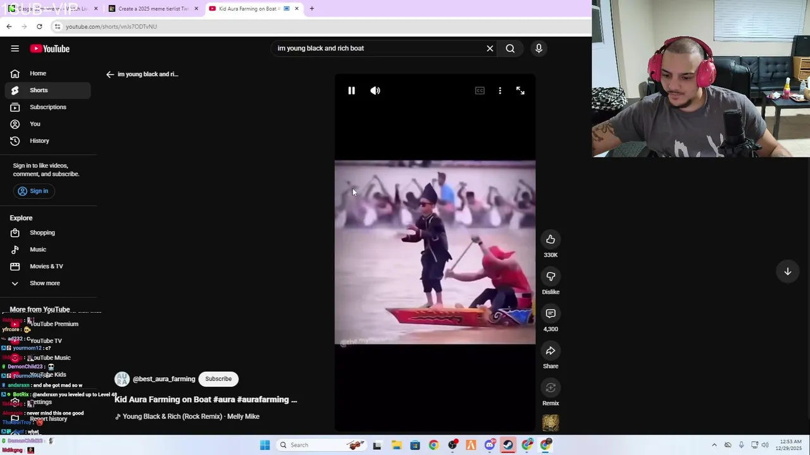The image size is (810, 455).
Task: Click the browser forward arrow
Action: pos(24,26)
